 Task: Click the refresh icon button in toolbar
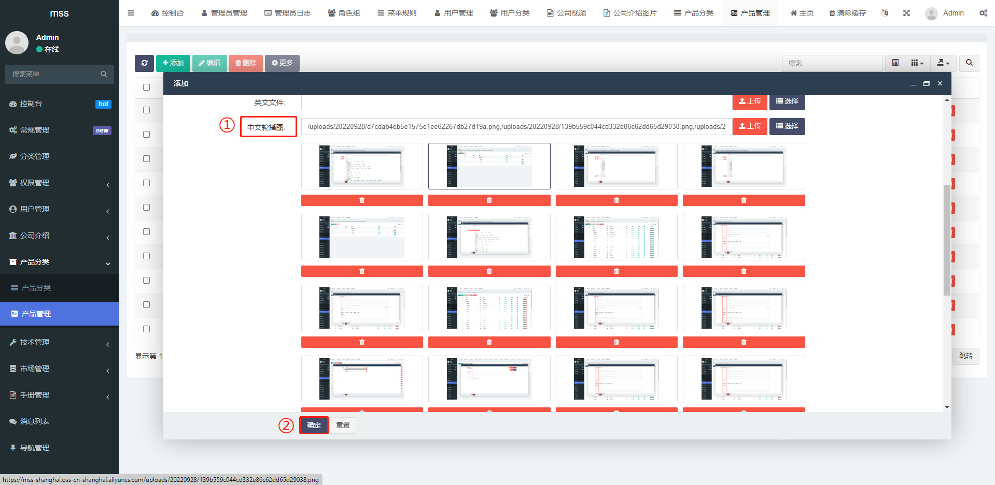coord(144,63)
